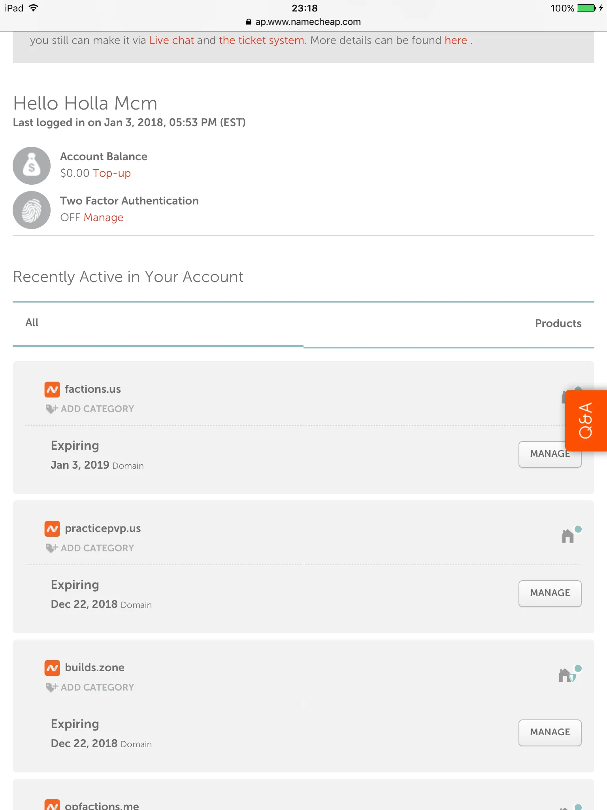607x810 pixels.
Task: Open Manage link for Two Factor Authentication
Action: [x=104, y=218]
